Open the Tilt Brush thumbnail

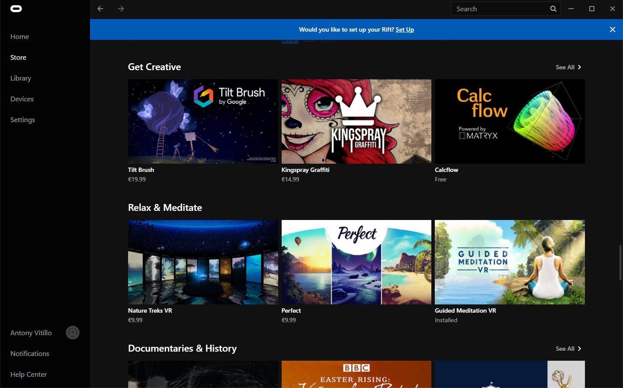pyautogui.click(x=203, y=121)
